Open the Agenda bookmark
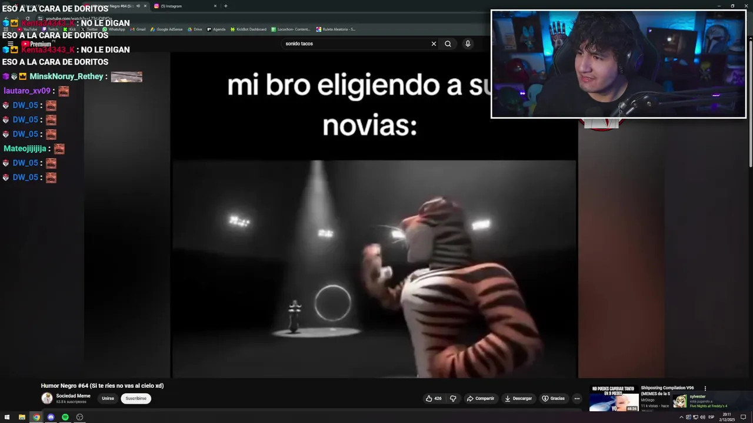The height and width of the screenshot is (423, 753). coord(216,29)
